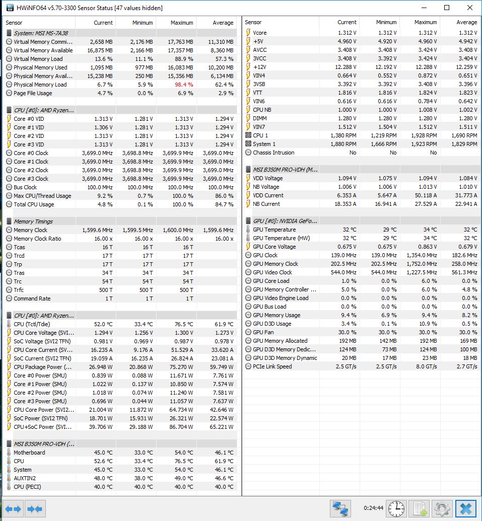
Task: Select the CPU NB voltage row
Action: point(362,110)
